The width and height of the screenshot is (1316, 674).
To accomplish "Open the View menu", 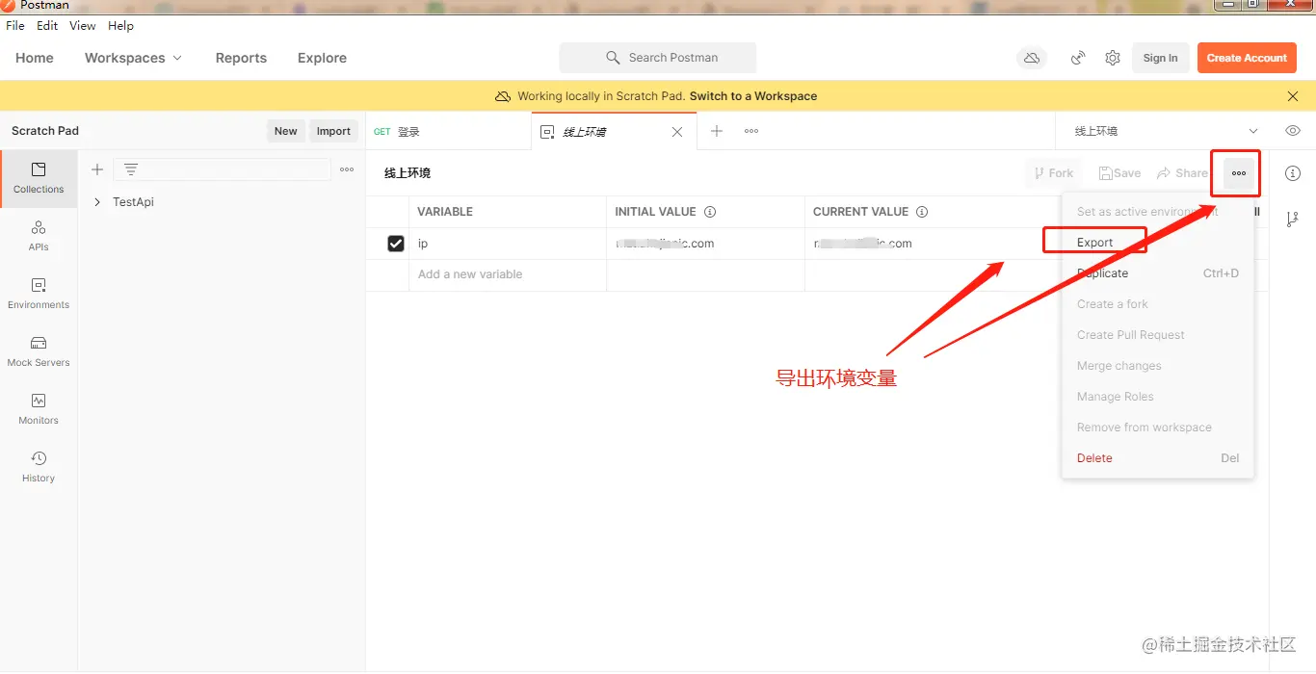I will 83,26.
